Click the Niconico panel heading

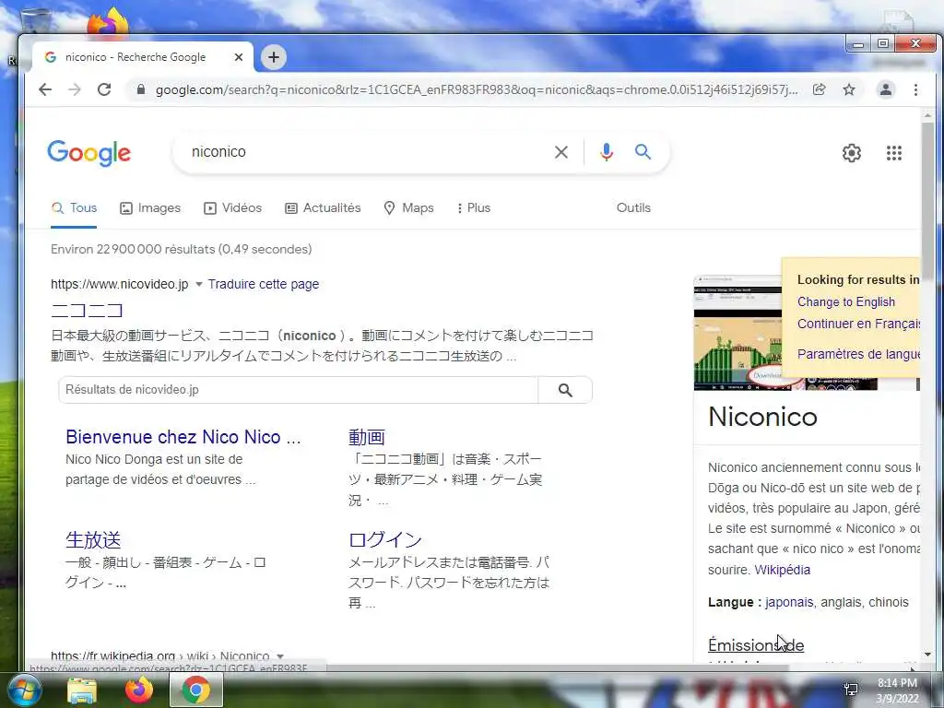click(762, 417)
